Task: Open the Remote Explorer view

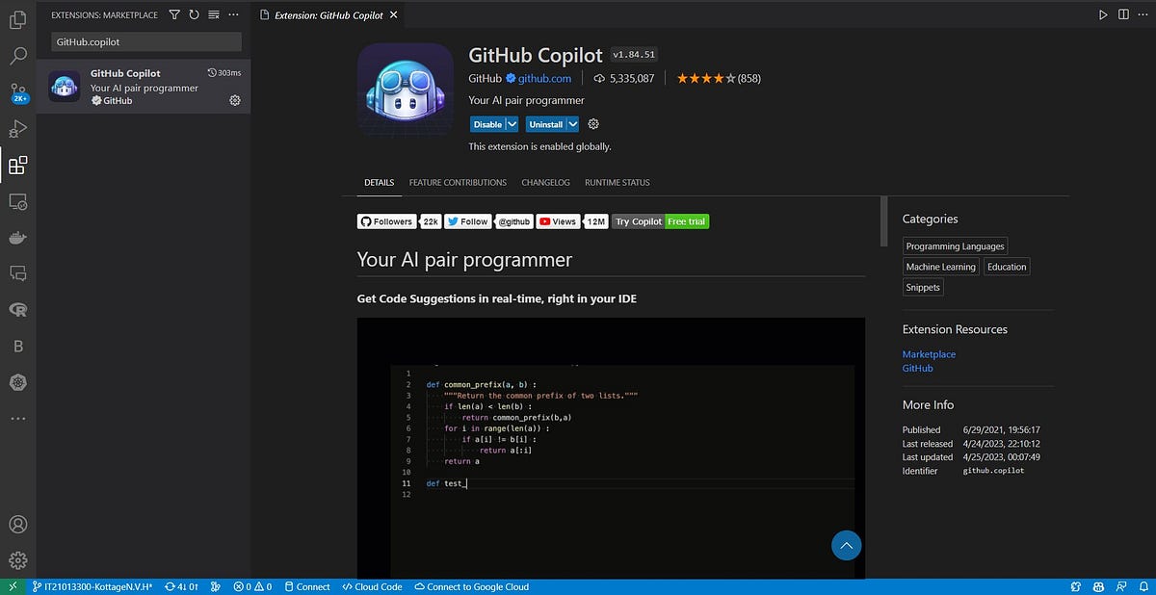Action: pyautogui.click(x=17, y=202)
